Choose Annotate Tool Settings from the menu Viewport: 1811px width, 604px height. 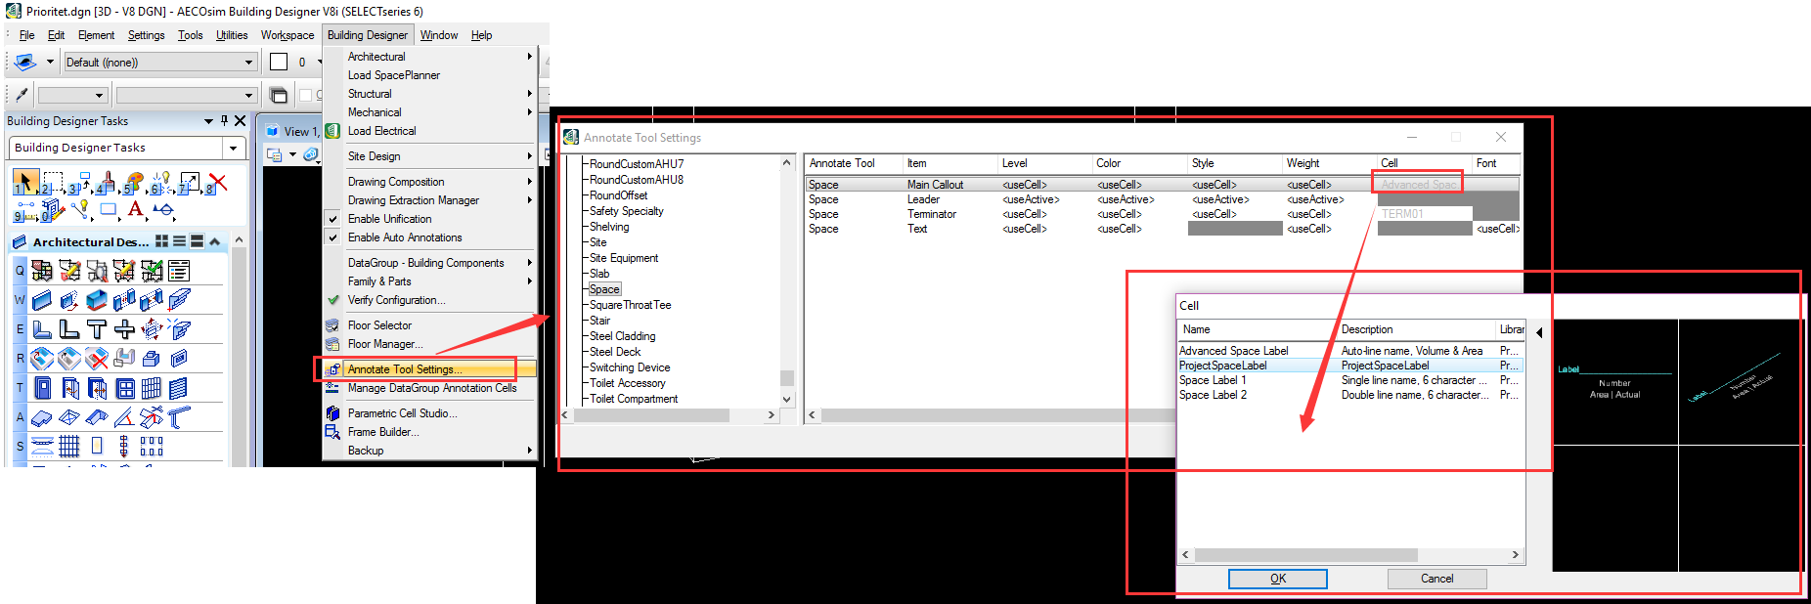pyautogui.click(x=430, y=369)
